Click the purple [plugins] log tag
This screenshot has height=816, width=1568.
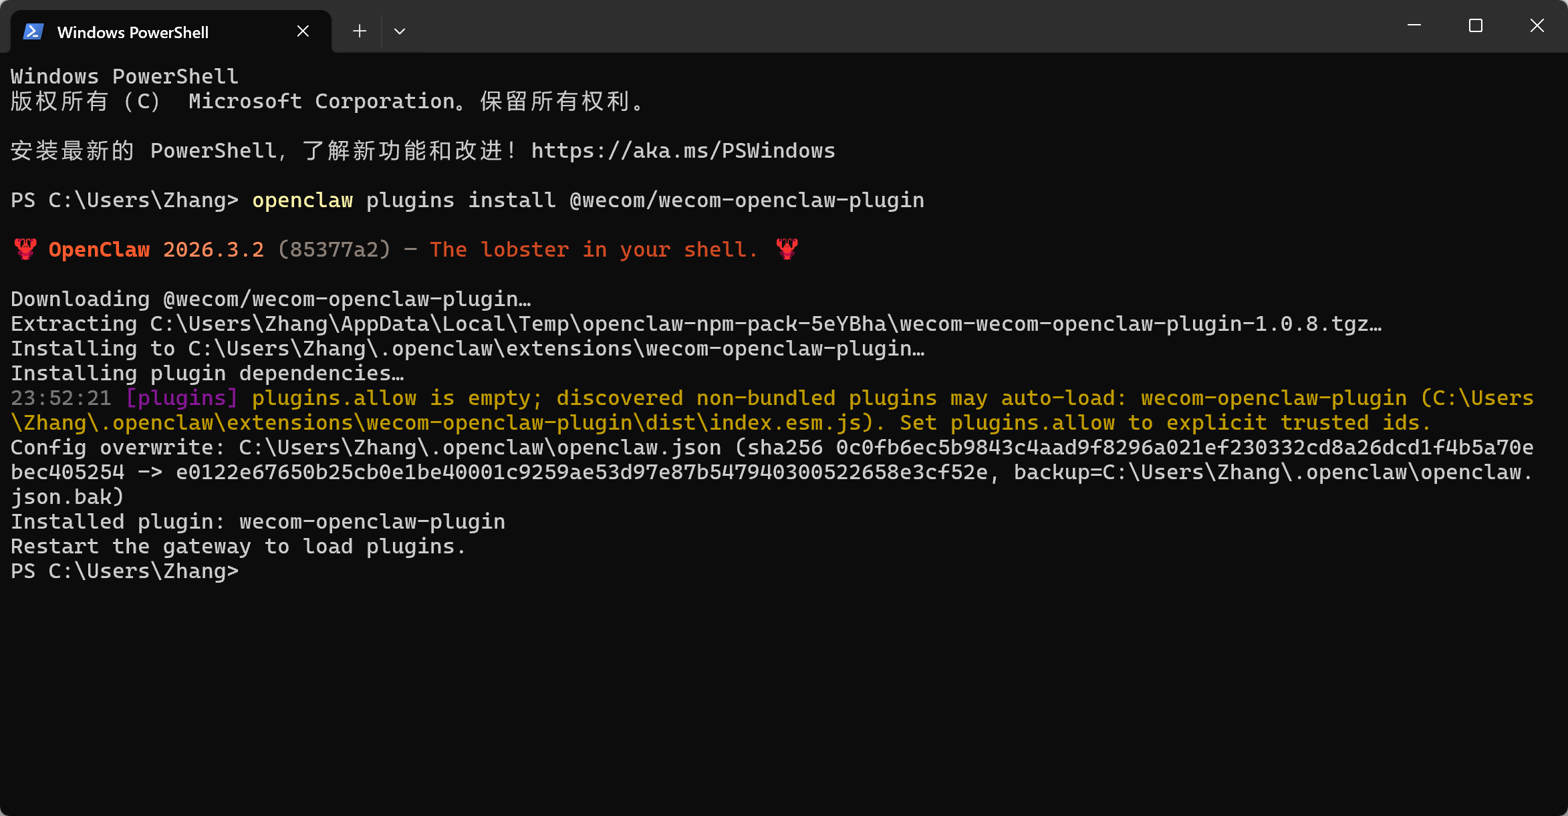pos(182,398)
